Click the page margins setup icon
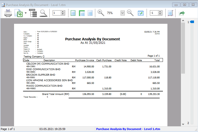 (170, 13)
